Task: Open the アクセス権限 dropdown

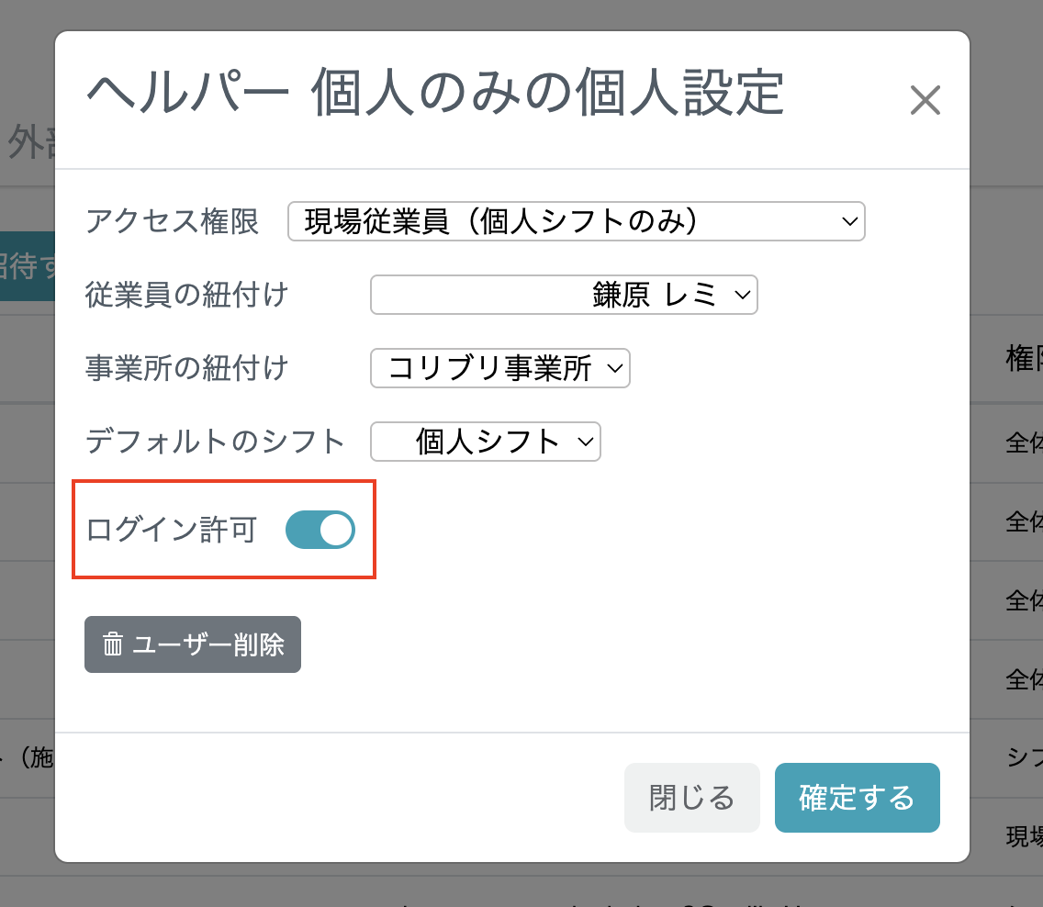Action: tap(576, 221)
